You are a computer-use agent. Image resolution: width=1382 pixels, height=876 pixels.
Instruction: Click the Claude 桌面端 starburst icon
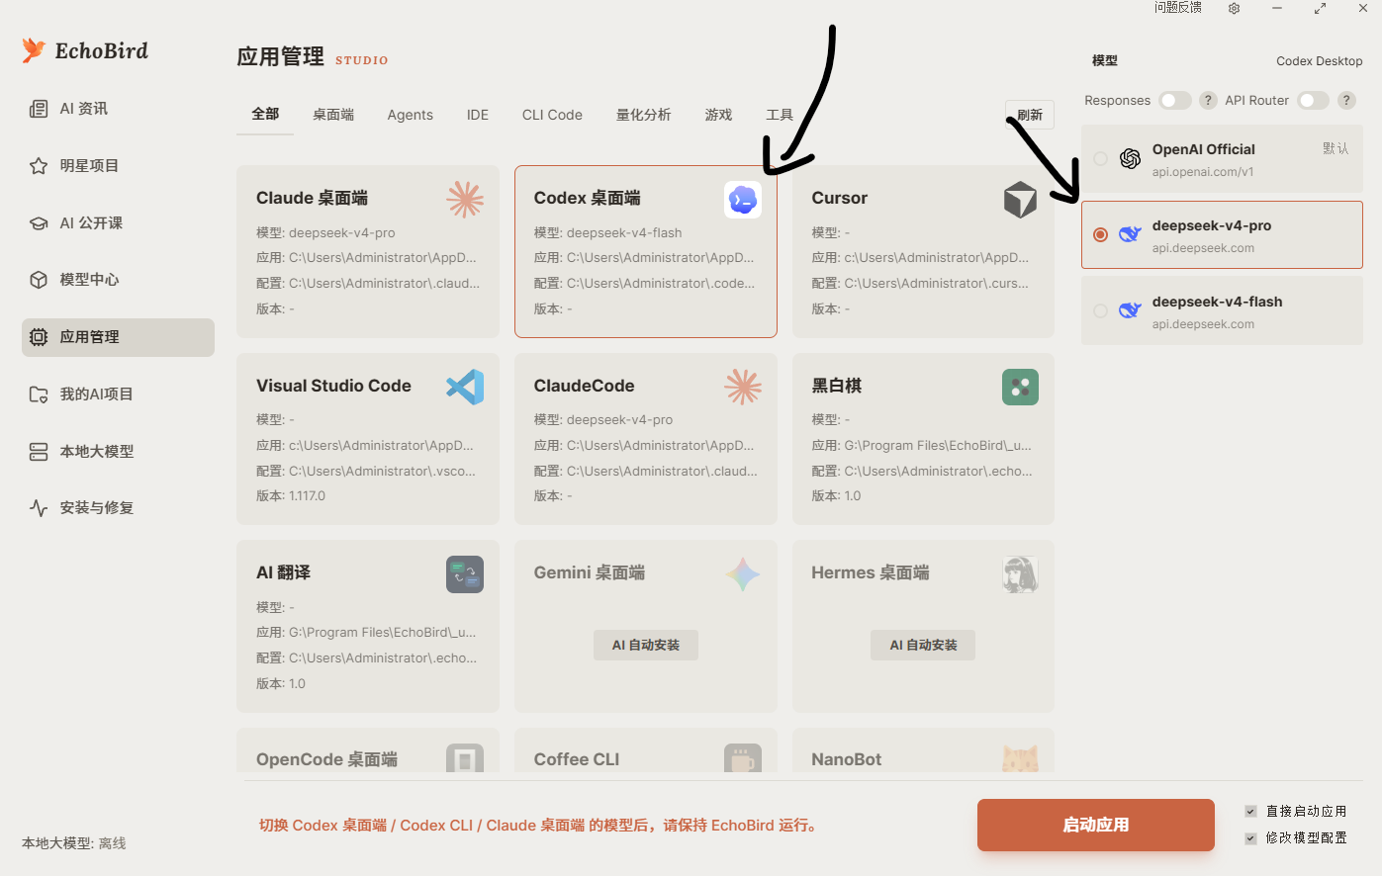465,200
